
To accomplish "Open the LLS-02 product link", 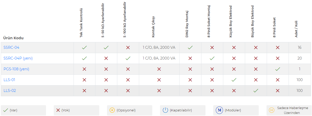I will tap(10, 91).
